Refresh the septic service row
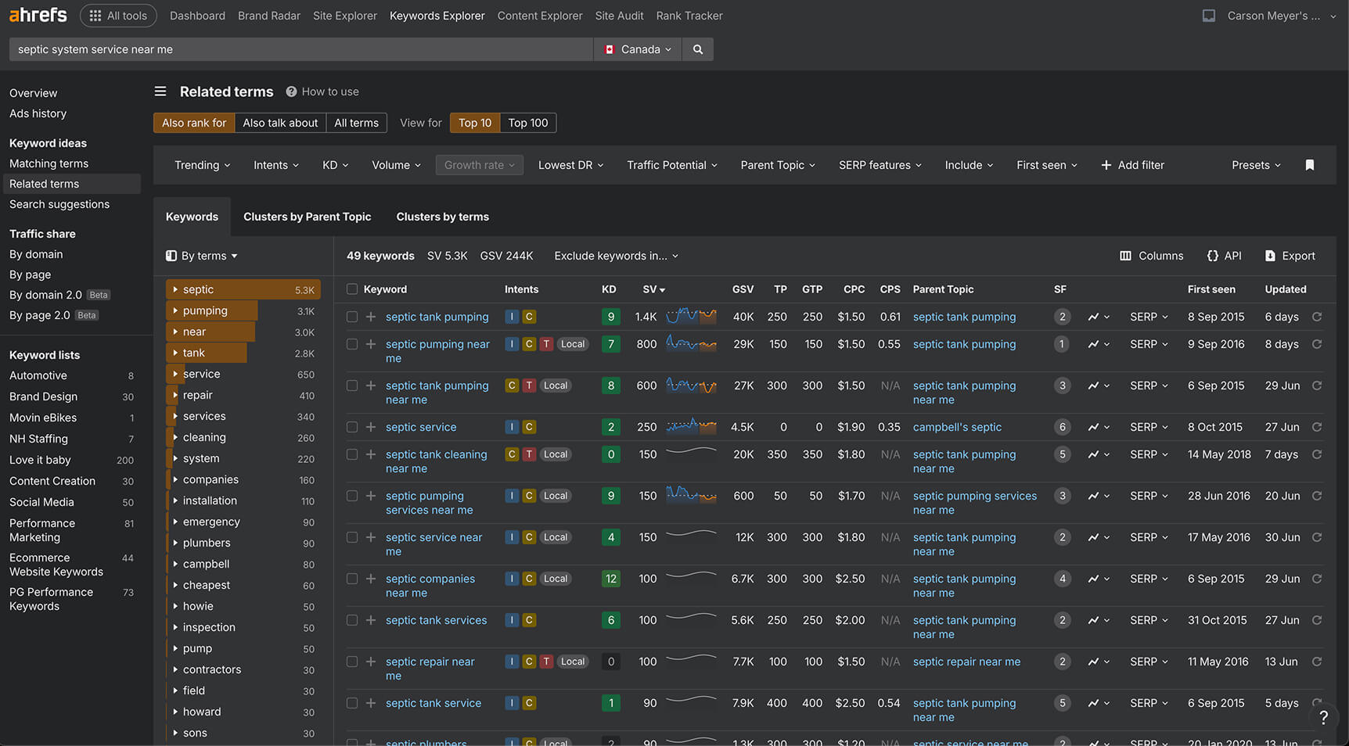Viewport: 1349px width, 746px height. point(1317,427)
